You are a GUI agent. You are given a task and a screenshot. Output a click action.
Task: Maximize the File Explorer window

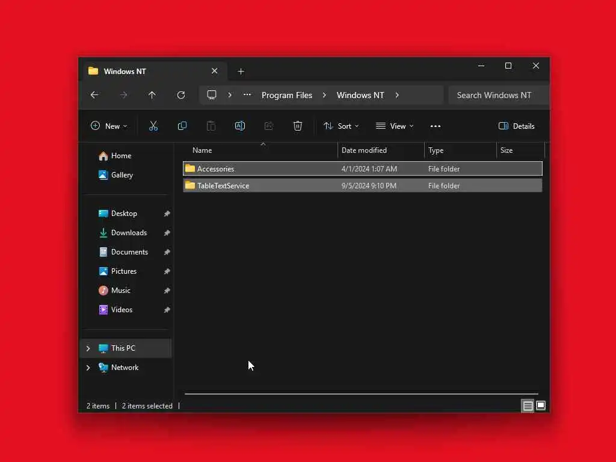click(x=508, y=66)
